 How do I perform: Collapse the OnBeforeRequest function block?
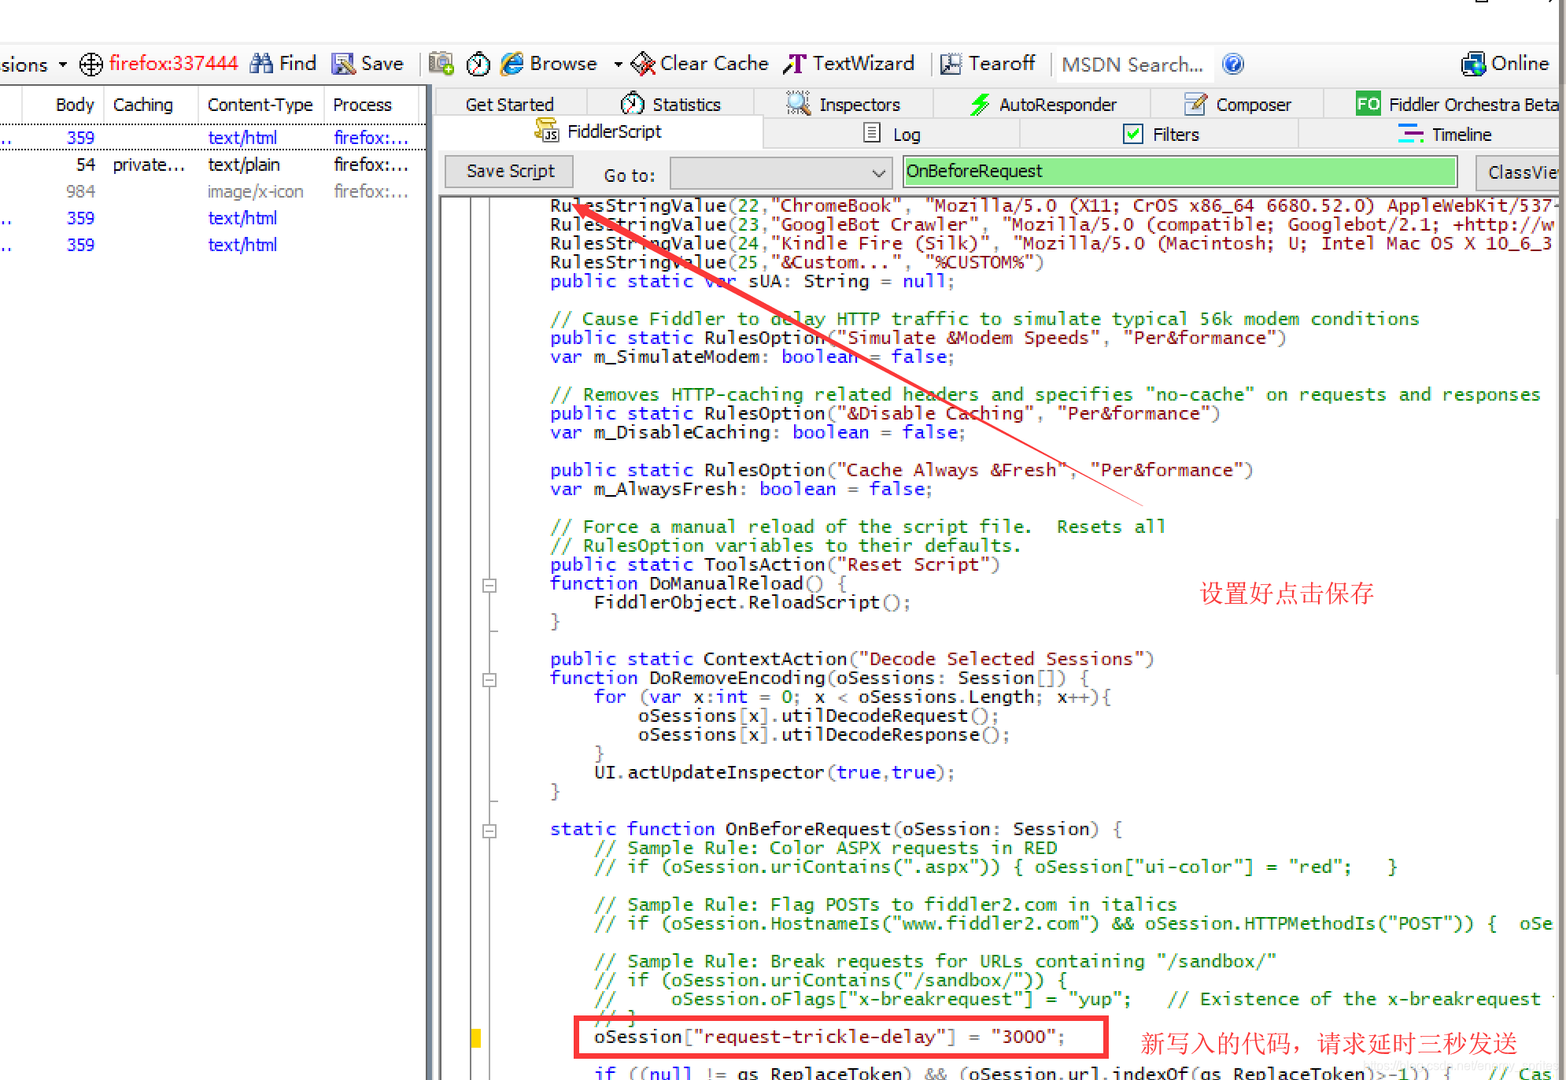click(489, 830)
